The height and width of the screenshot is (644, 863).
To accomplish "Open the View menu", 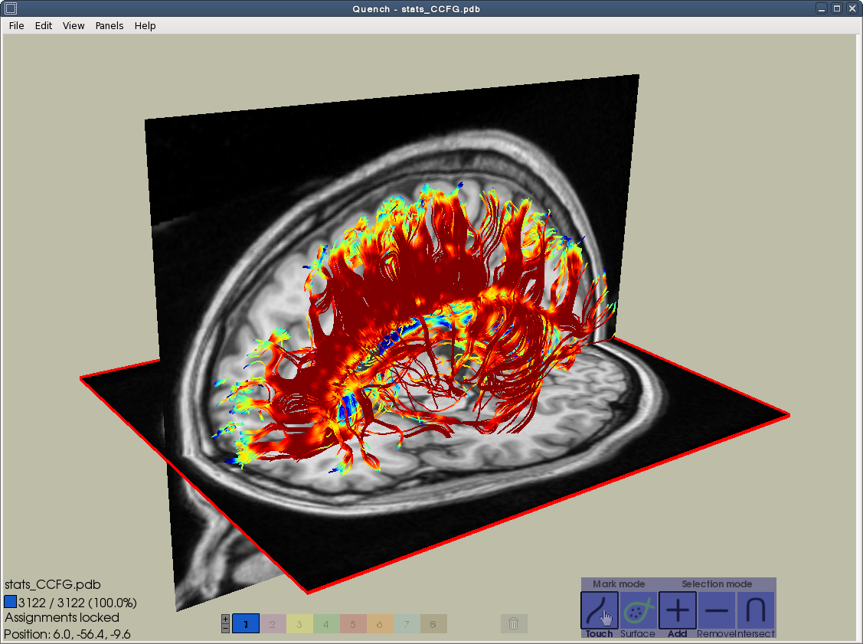I will (74, 25).
